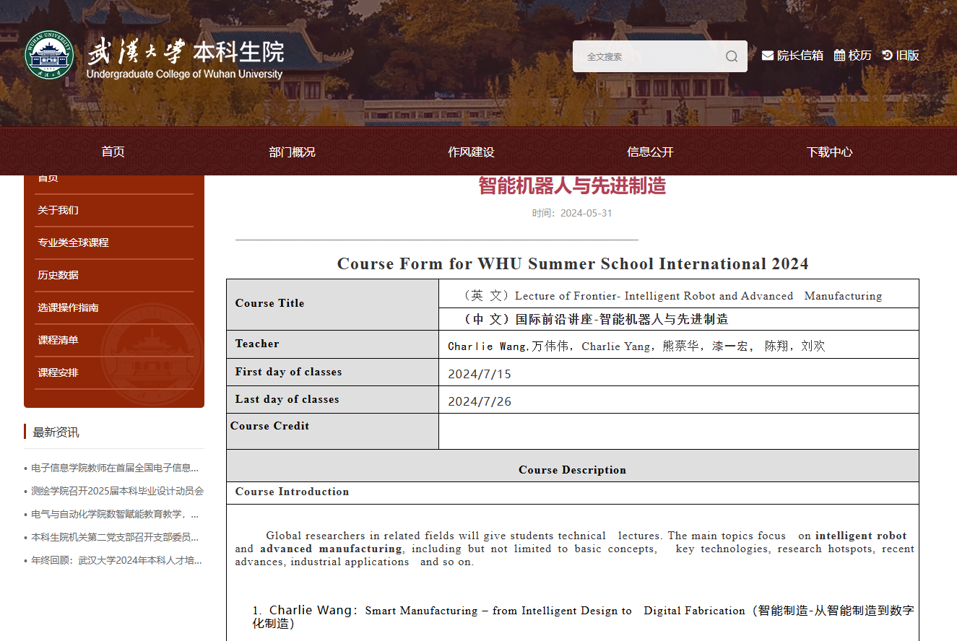Click the First day of classes label

click(288, 372)
